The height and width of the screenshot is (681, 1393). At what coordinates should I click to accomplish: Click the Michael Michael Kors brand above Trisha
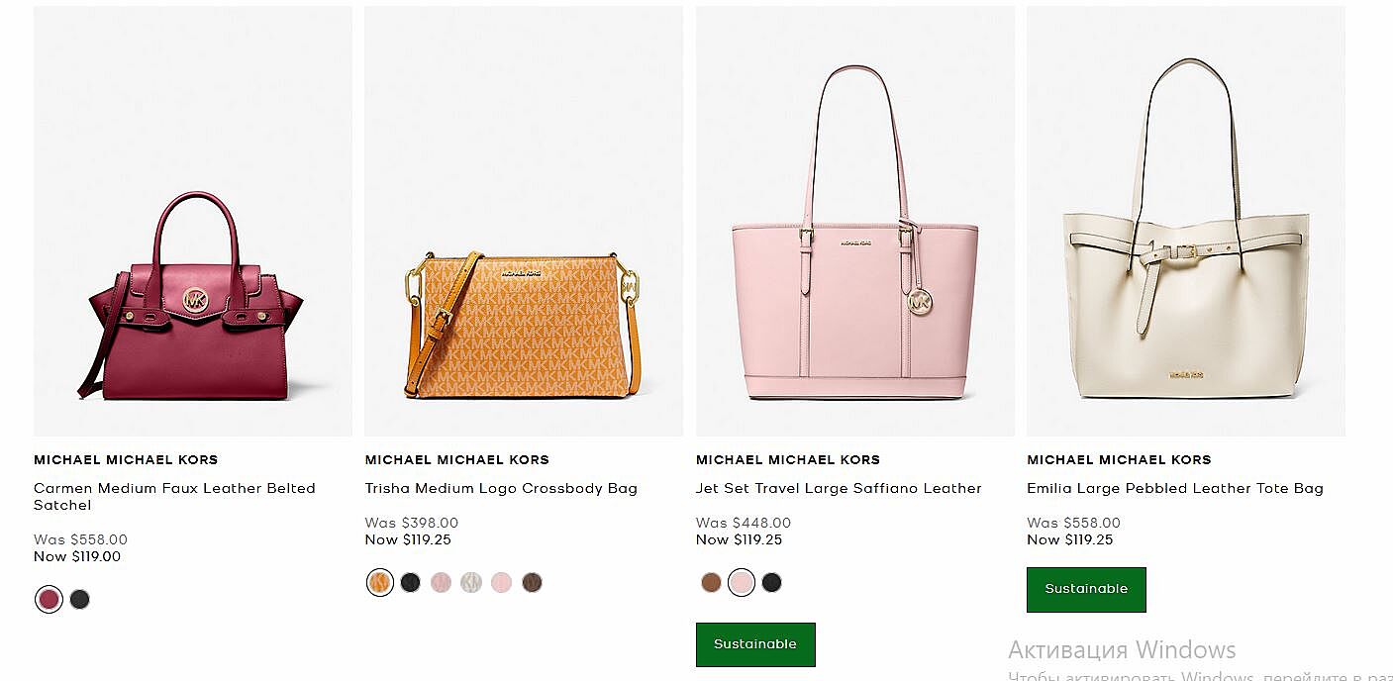[456, 459]
